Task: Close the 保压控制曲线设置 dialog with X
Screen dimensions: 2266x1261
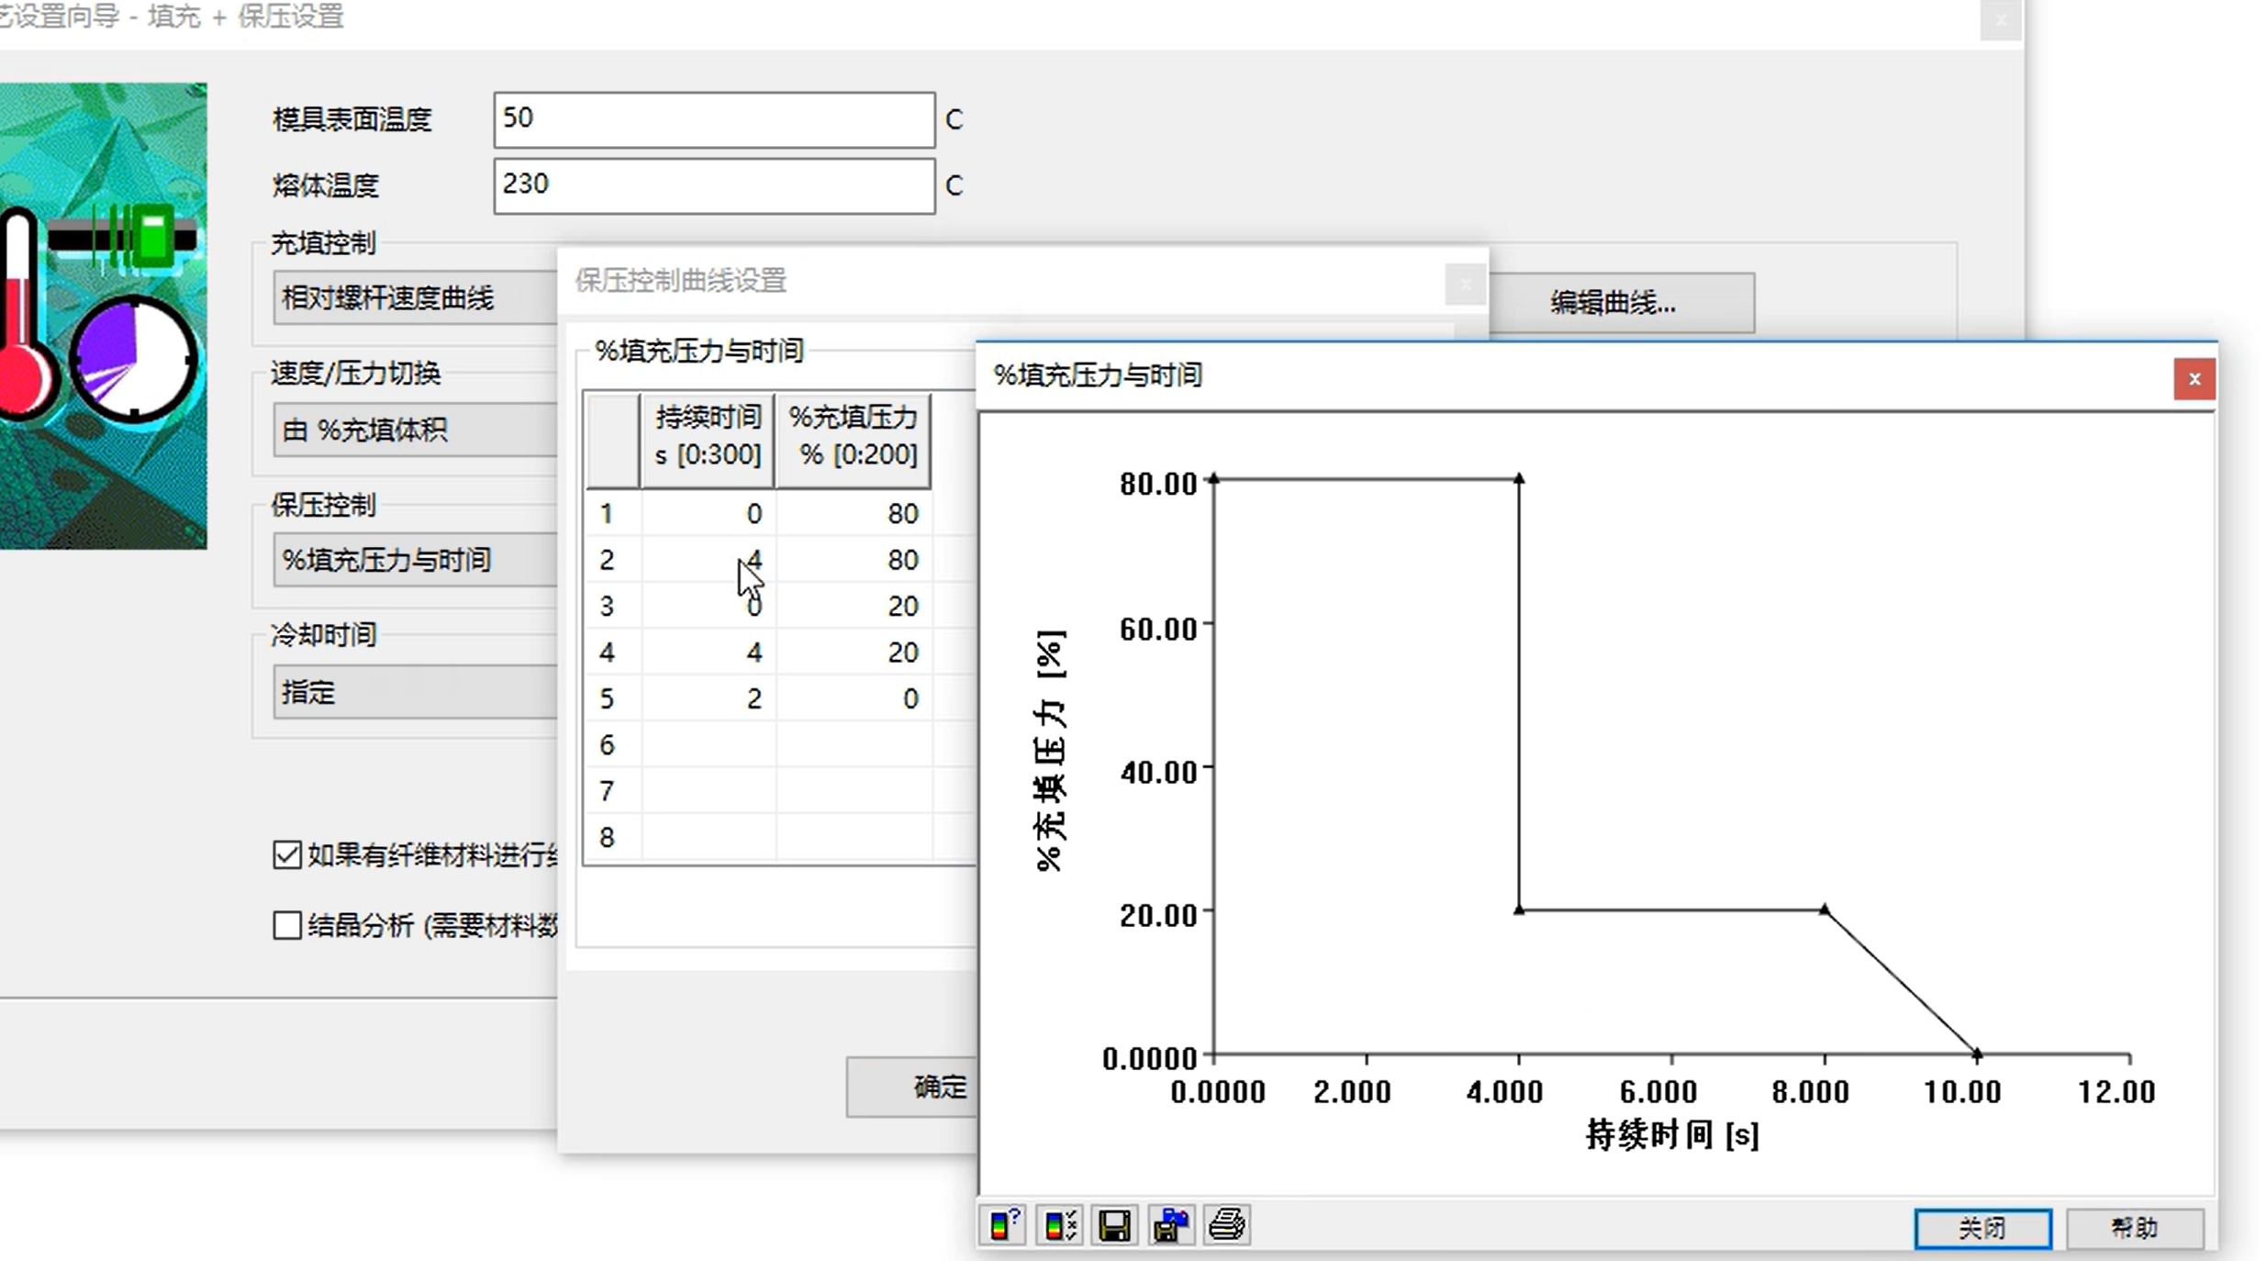Action: [1465, 284]
